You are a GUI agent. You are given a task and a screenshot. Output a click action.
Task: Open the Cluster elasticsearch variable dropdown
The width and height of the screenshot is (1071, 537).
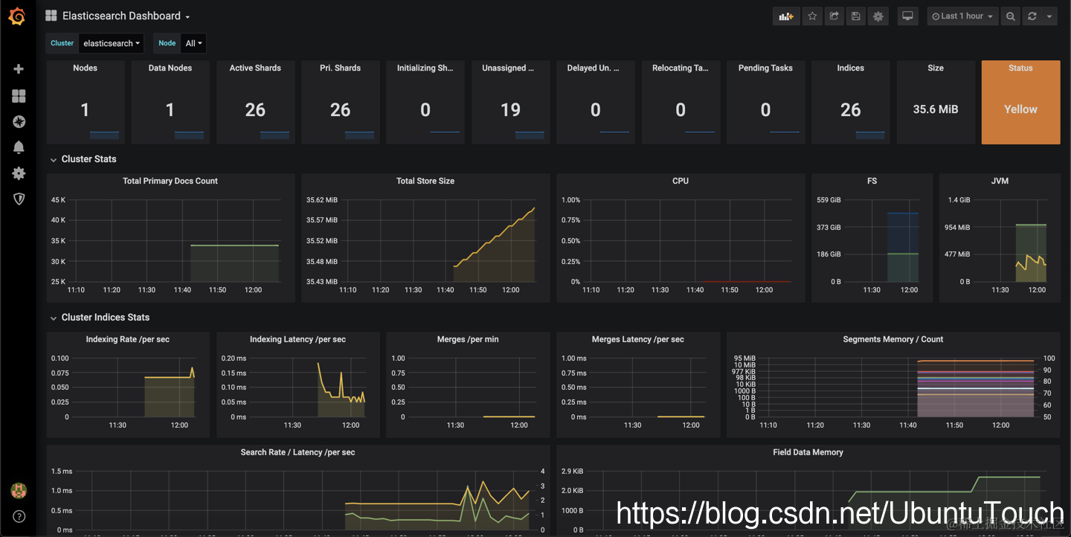112,43
